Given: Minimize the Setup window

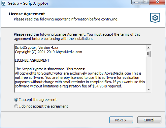Looking at the screenshot, I should pyautogui.click(x=136, y=2).
